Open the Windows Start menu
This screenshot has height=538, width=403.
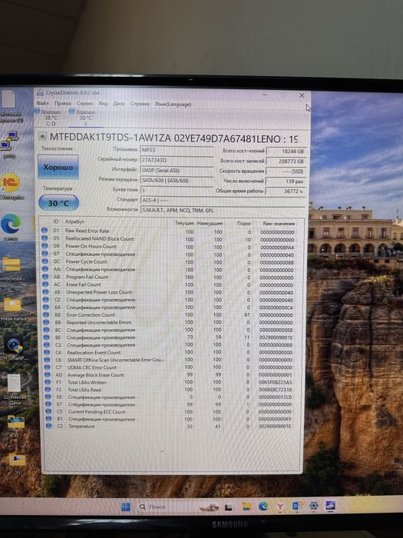tap(126, 506)
